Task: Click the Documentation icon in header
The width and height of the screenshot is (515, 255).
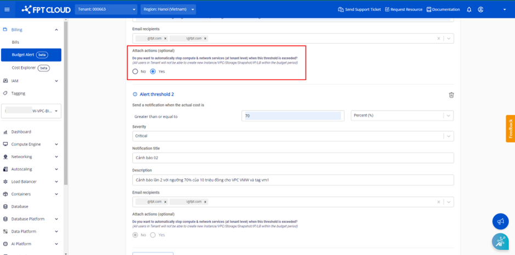Action: (429, 9)
